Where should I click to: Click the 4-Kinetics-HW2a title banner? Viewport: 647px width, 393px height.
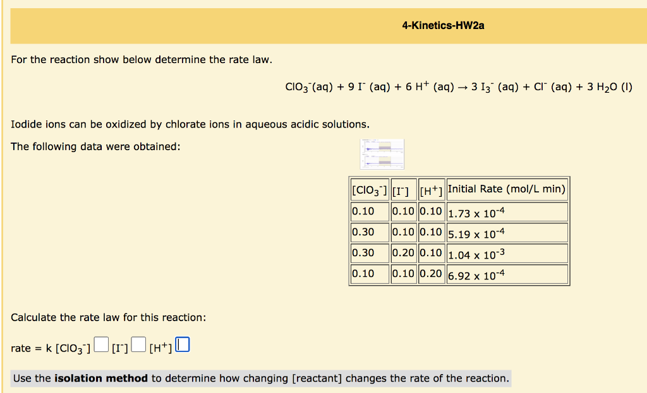coord(442,26)
